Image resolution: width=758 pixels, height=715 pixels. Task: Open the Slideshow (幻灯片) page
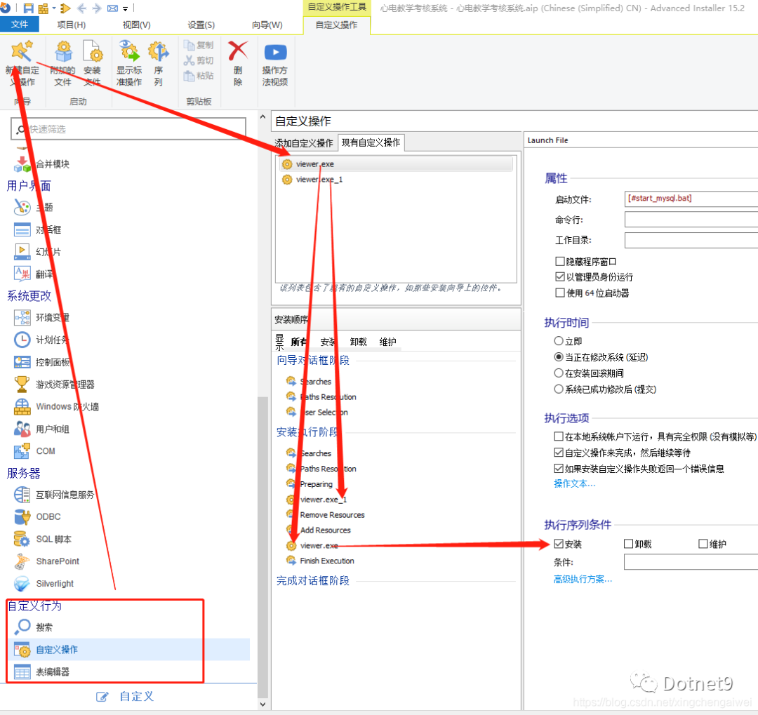tap(38, 252)
